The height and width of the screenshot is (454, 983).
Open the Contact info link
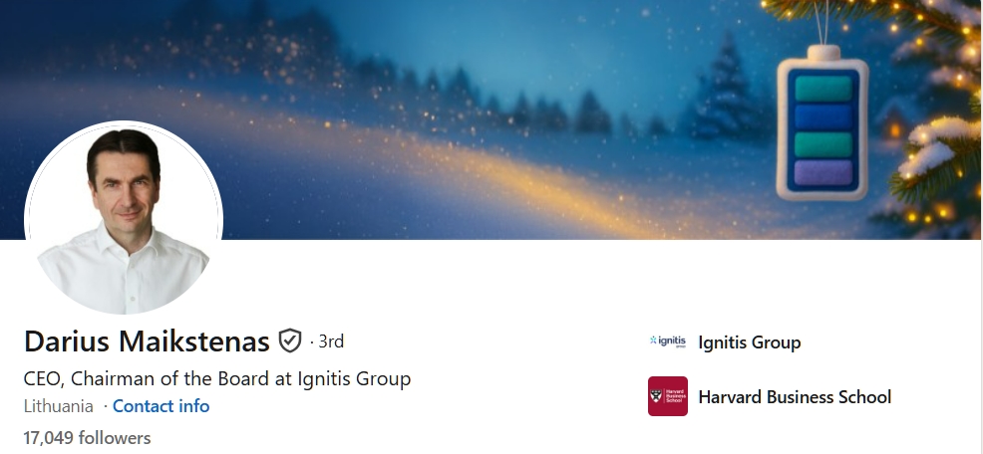click(x=162, y=406)
